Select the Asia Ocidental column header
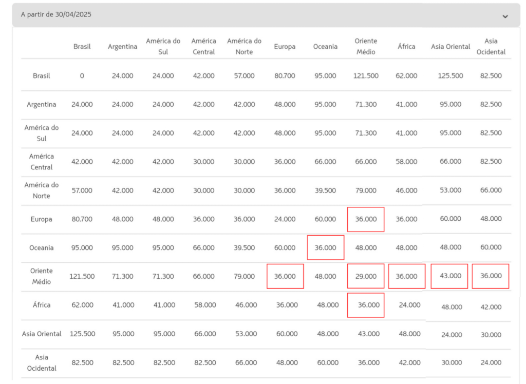This screenshot has height=384, width=526. click(491, 46)
